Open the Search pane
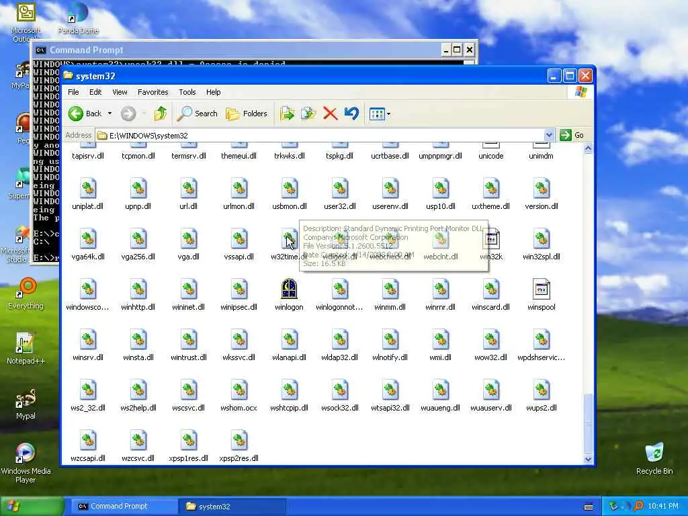Screen dimensions: 688x516 tap(197, 114)
